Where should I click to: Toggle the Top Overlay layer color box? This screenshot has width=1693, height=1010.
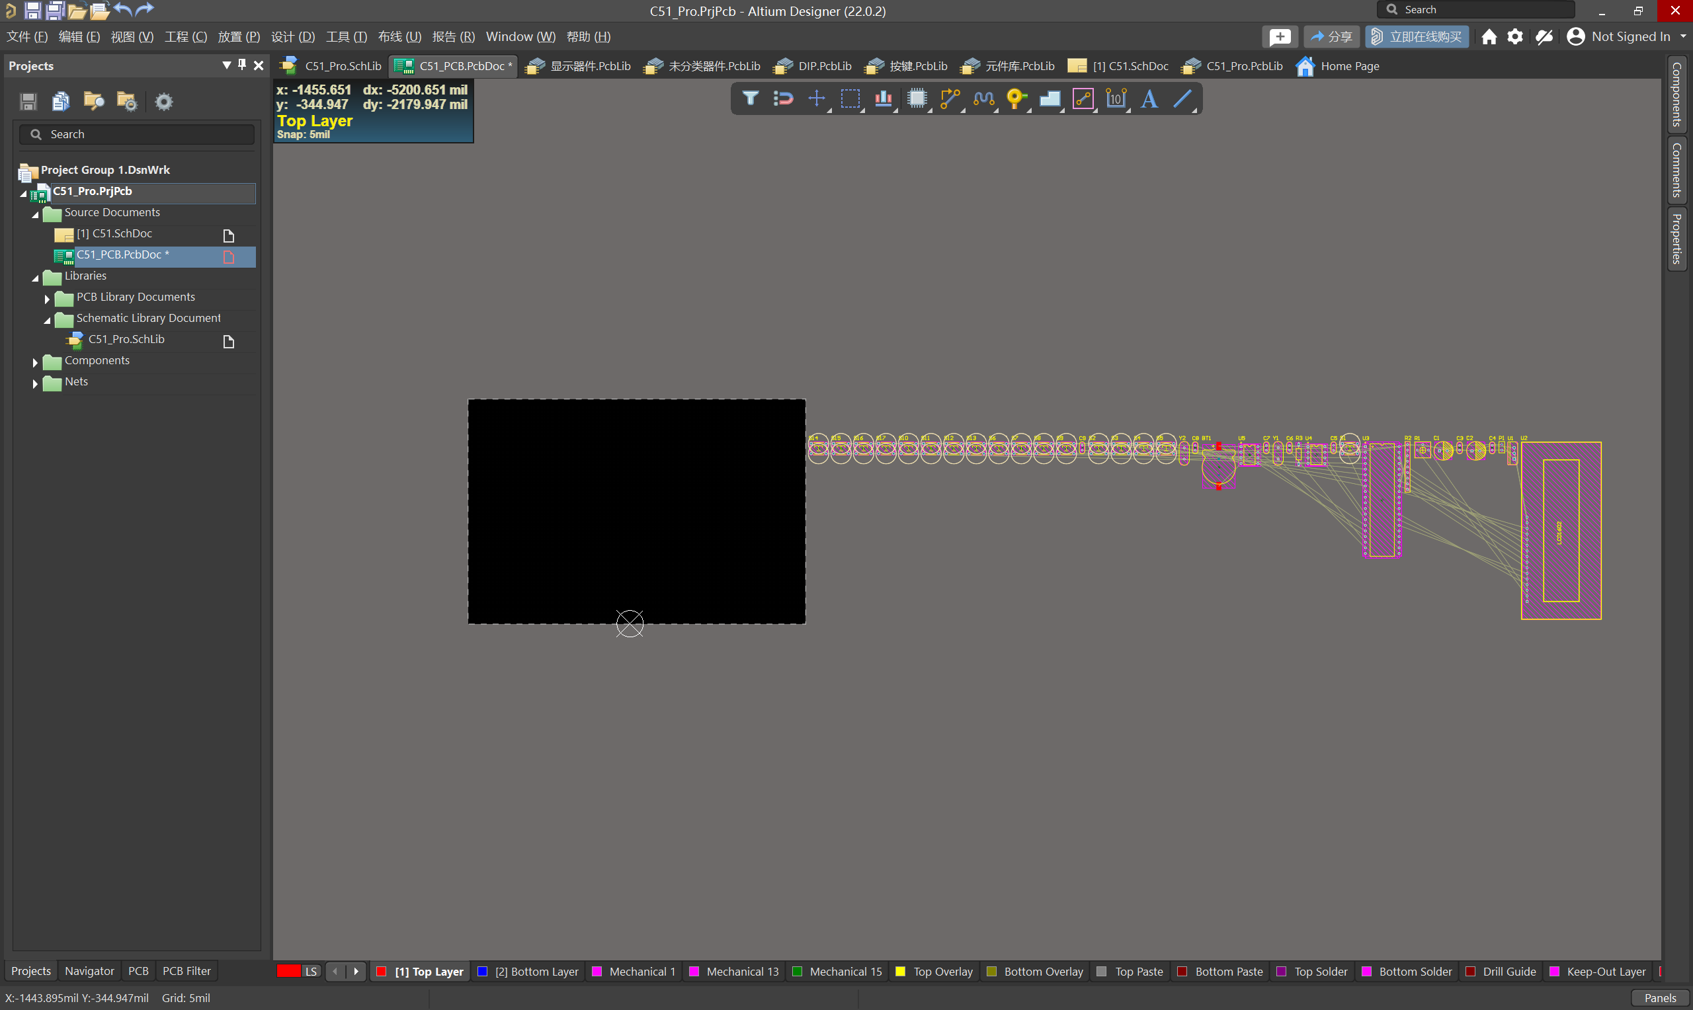901,971
